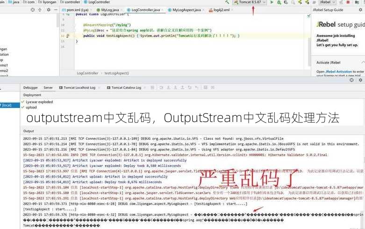Open JRebel Setup Guide gear settings
This screenshot has width=365, height=229.
click(x=360, y=10)
